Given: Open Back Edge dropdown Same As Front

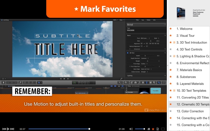Looking at the screenshot, I should tap(146, 69).
